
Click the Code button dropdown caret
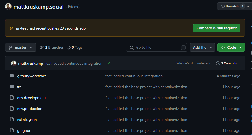240,48
